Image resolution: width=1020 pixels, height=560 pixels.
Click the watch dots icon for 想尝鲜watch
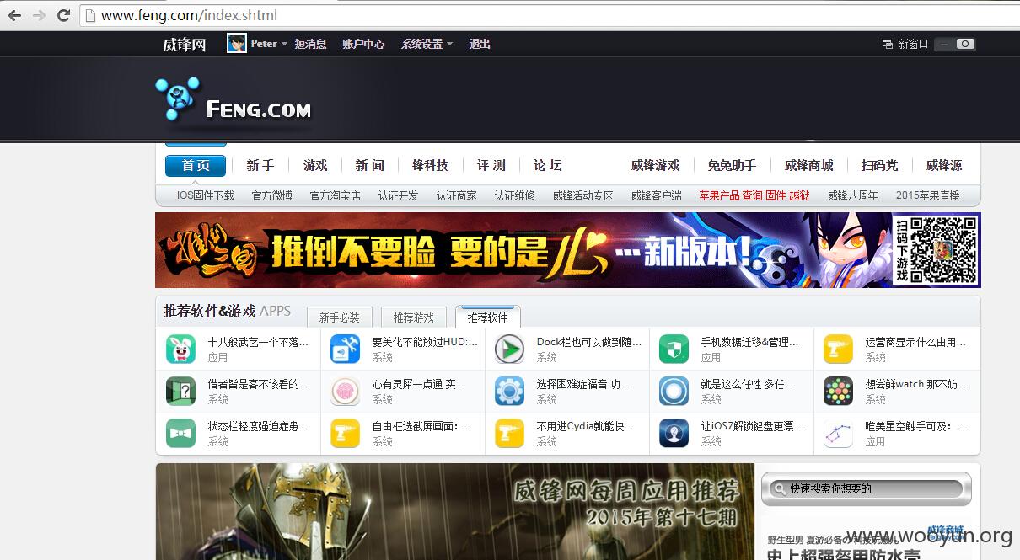click(838, 391)
